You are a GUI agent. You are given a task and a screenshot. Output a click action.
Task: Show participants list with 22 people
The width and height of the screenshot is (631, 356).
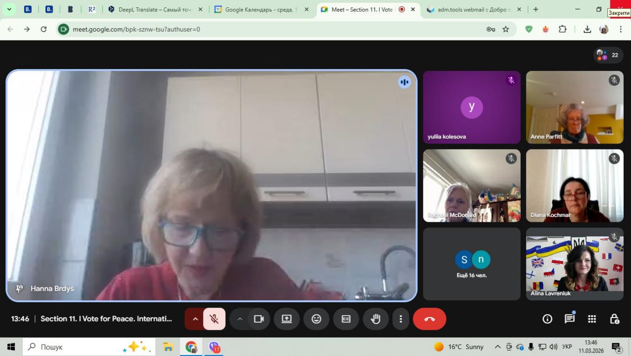click(x=608, y=55)
